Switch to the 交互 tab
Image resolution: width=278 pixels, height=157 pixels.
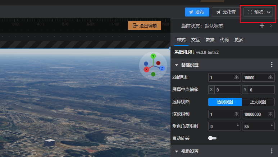tap(195, 40)
